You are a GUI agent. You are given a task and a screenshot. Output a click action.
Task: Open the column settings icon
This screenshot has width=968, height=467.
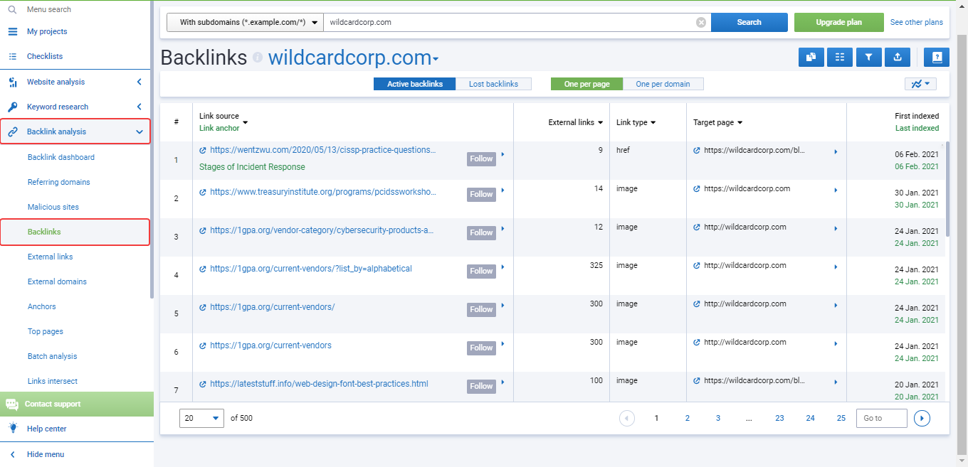point(840,57)
